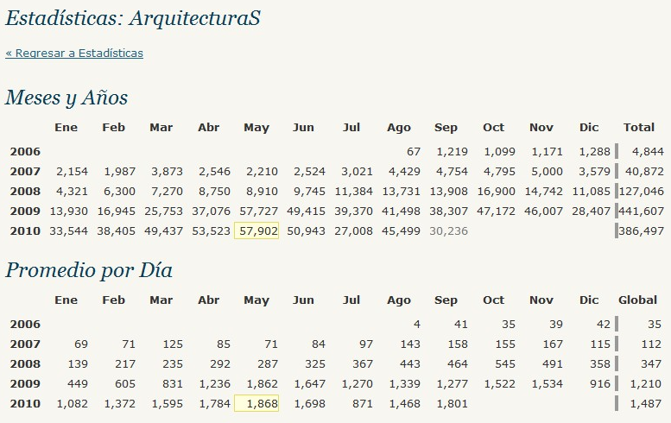The height and width of the screenshot is (423, 671).
Task: Click the 'Estadísticas: ArquitecturaS' page title
Action: [133, 18]
